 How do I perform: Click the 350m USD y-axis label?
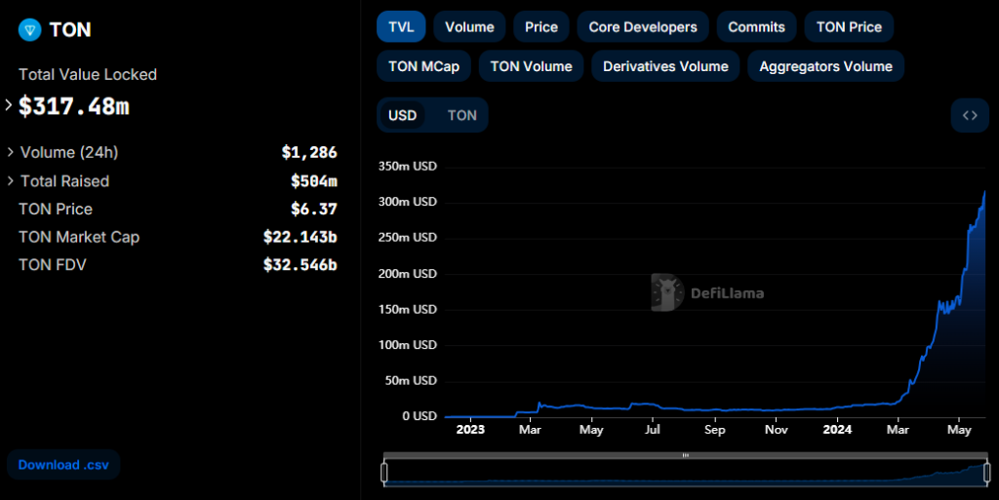click(x=408, y=166)
